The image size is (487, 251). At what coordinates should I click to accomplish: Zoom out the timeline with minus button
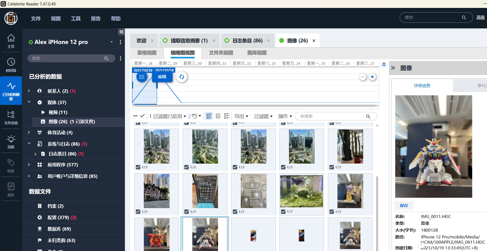point(363,77)
